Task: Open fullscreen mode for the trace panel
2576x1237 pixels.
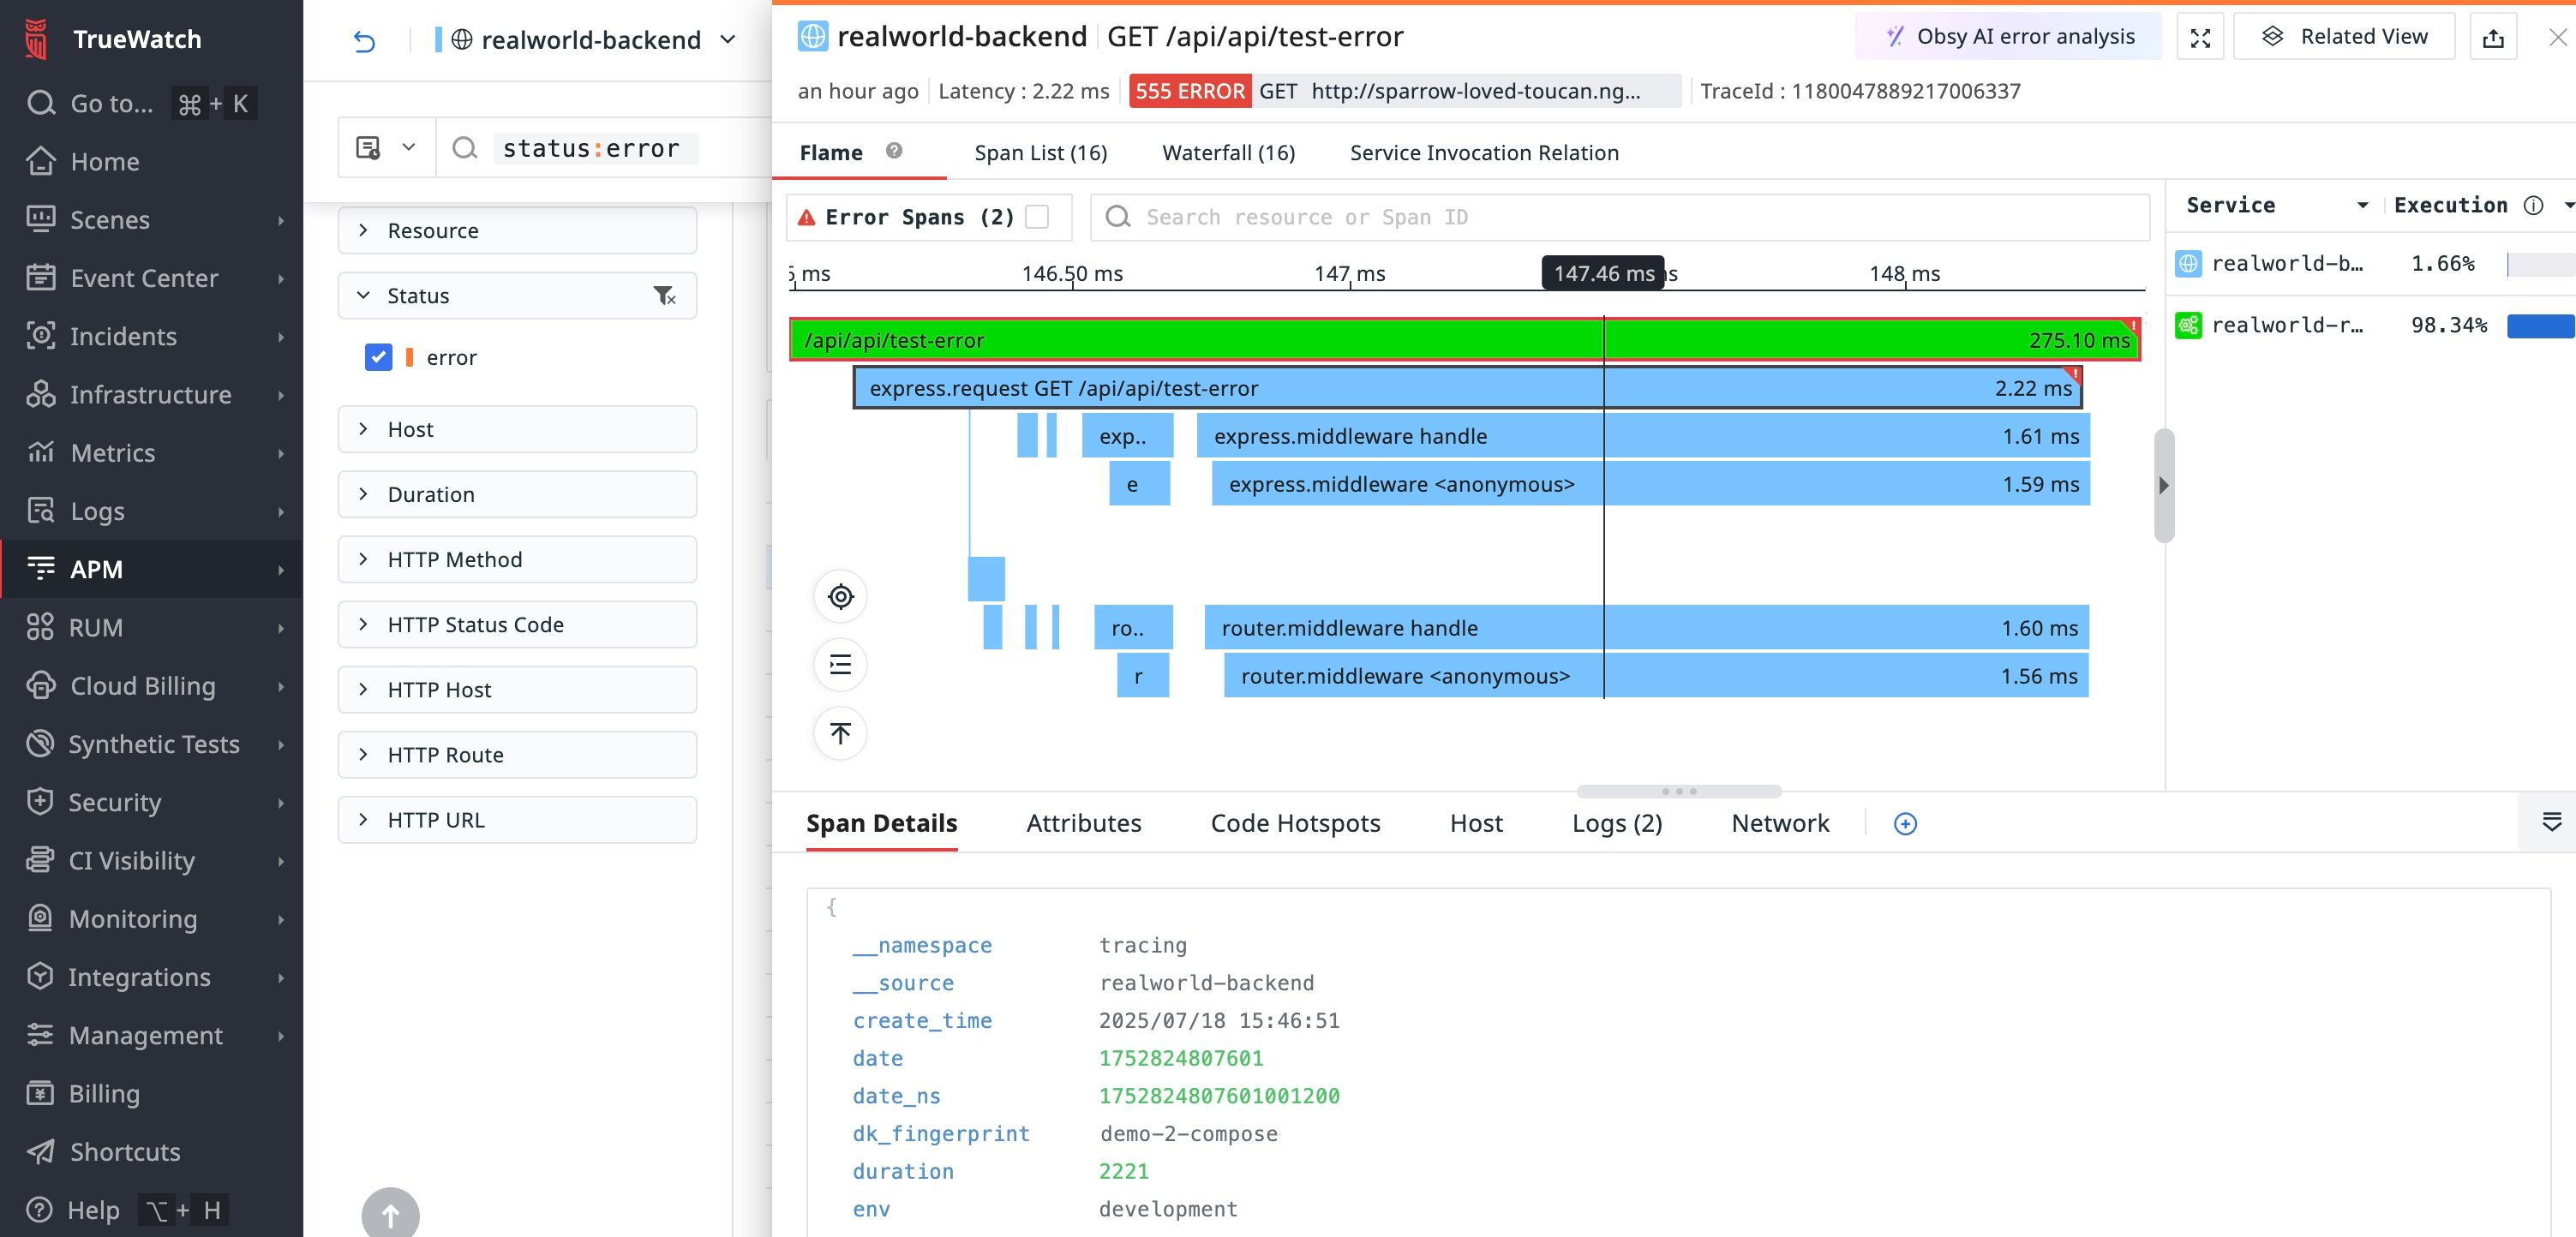Action: (2200, 36)
